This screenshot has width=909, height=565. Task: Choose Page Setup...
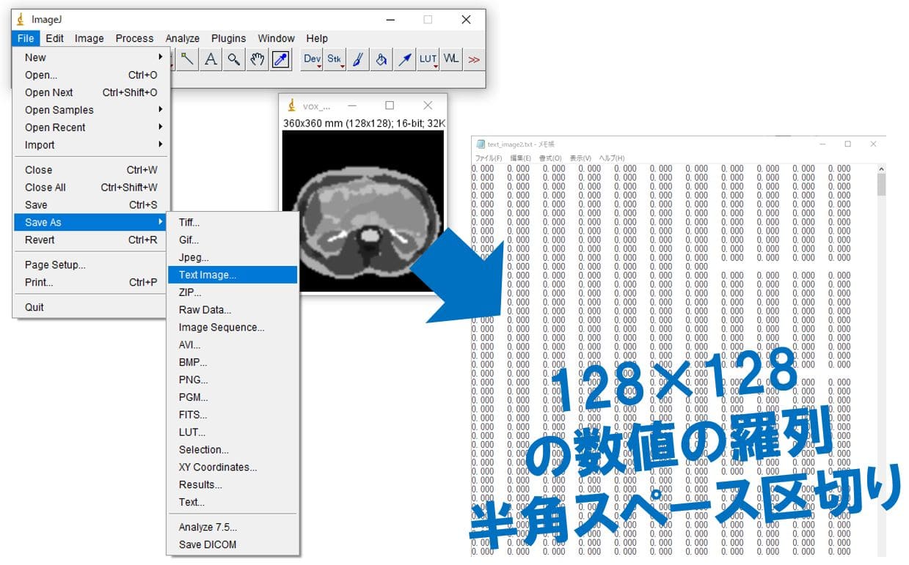pyautogui.click(x=91, y=265)
